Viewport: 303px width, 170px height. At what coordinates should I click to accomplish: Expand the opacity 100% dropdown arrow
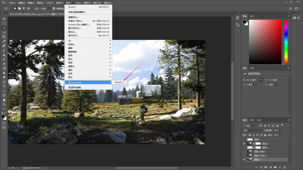coord(281,130)
